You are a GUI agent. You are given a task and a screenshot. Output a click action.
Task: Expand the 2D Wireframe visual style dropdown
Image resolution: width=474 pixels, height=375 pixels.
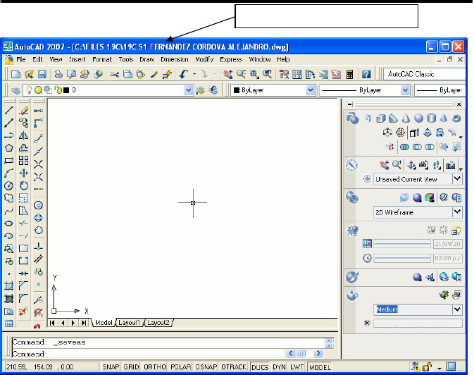tap(457, 212)
